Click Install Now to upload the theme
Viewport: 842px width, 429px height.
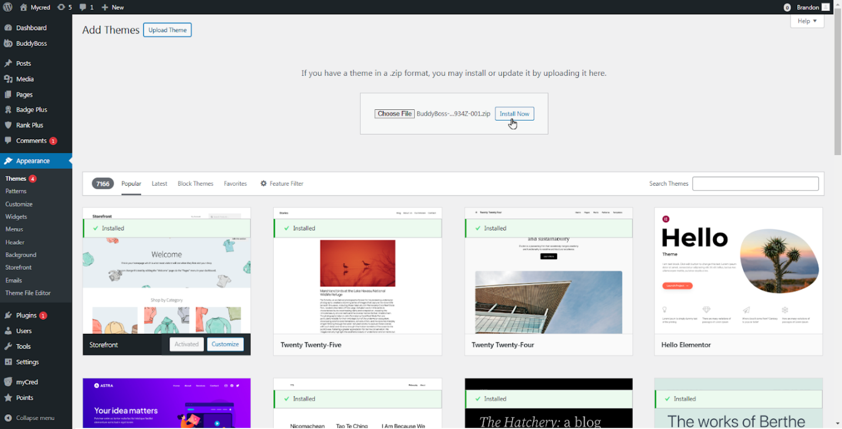click(x=514, y=114)
